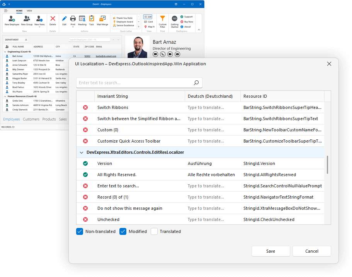This screenshot has height=277, width=352.
Task: Disable the Modified filter checkbox
Action: 123,231
